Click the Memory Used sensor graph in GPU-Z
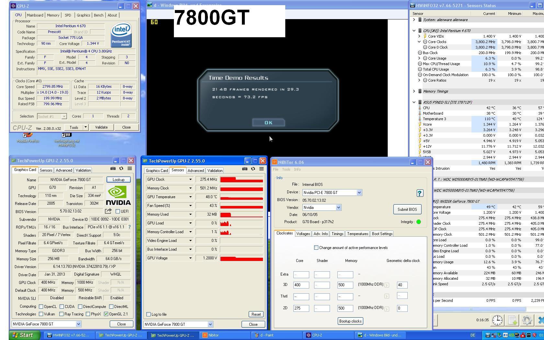The height and width of the screenshot is (340, 544). (242, 214)
